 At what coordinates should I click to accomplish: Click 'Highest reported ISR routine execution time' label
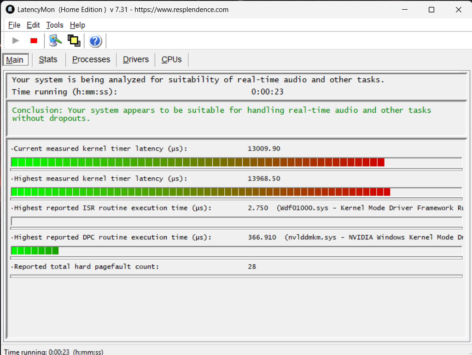(x=112, y=208)
